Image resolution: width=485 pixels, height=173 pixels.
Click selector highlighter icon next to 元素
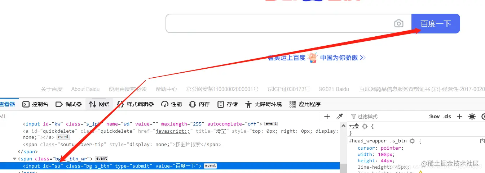(x=365, y=126)
